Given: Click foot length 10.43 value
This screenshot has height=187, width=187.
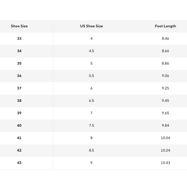Looking at the screenshot, I should (165, 163).
